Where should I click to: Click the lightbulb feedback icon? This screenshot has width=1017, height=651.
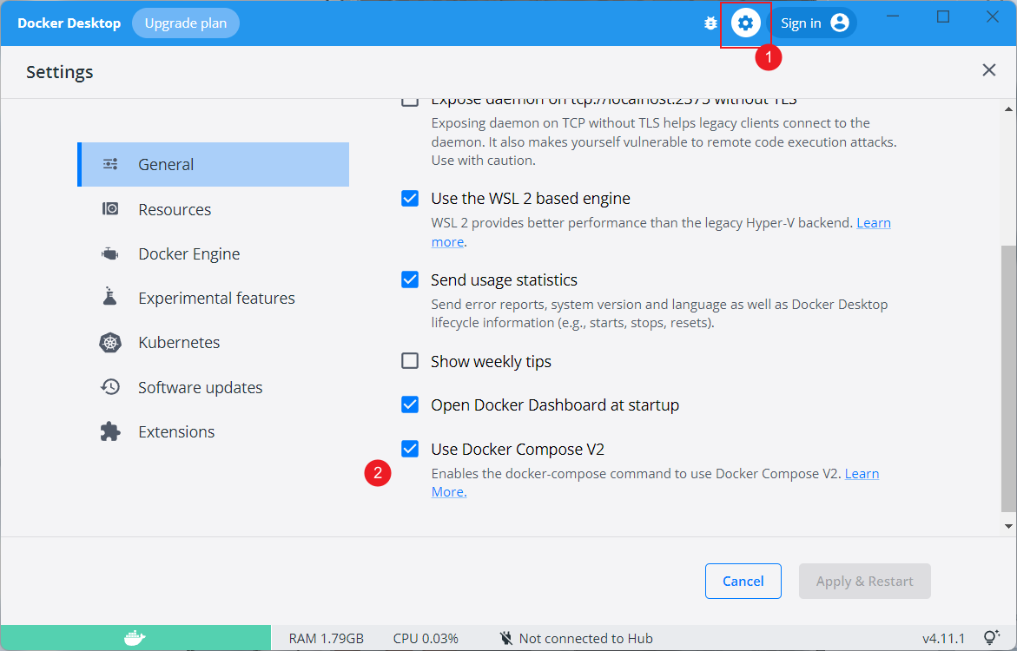tap(991, 638)
